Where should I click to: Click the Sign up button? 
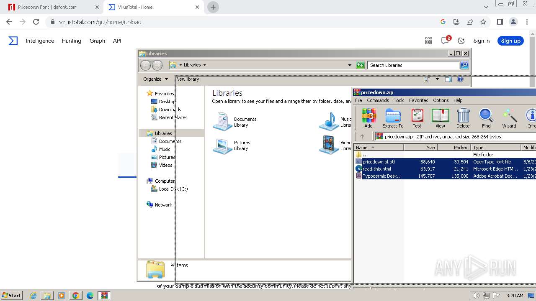pos(510,41)
